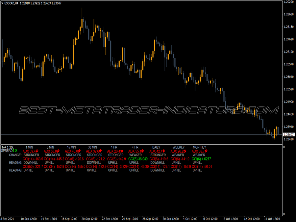Click the green CCI(6) 4.6277 value

tap(201, 159)
